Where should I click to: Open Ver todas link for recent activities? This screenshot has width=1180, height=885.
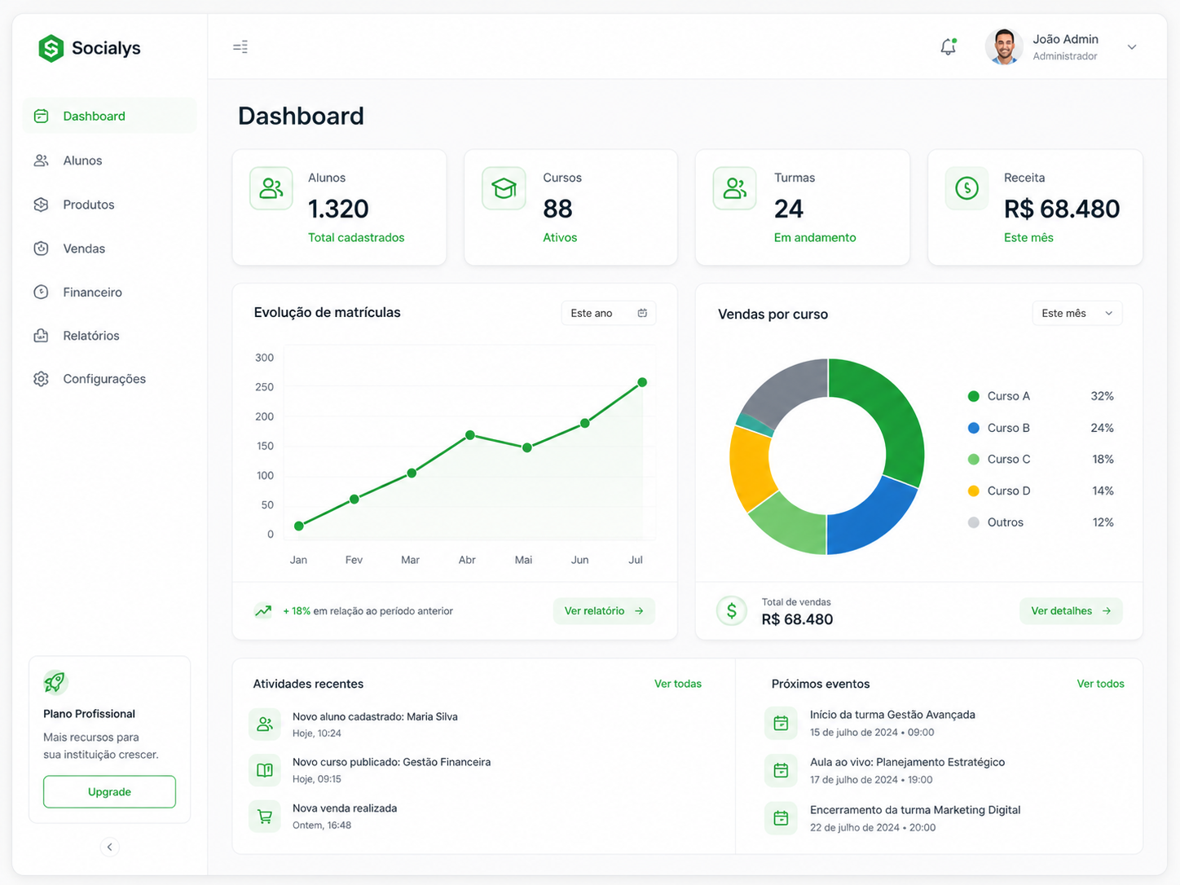678,684
